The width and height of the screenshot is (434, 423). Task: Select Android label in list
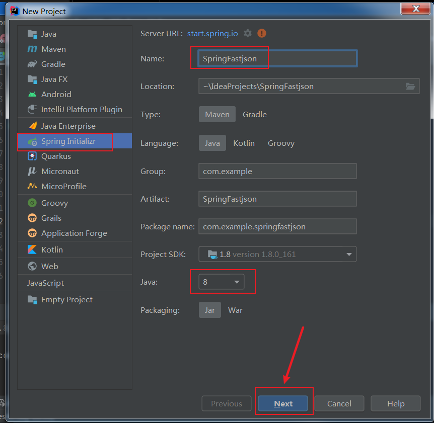point(56,94)
